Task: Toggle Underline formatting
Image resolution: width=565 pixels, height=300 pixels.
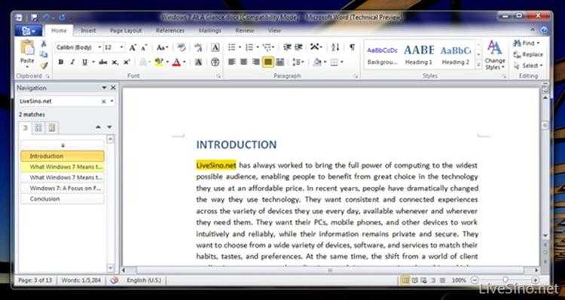Action: click(x=84, y=63)
